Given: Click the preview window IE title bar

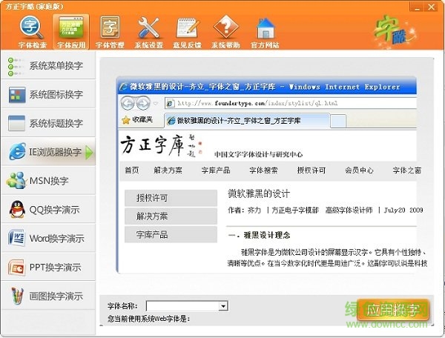Looking at the screenshot, I should point(267,87).
